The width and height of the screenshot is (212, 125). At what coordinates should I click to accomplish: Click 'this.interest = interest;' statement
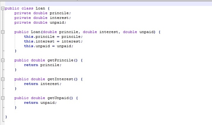coord(53,41)
